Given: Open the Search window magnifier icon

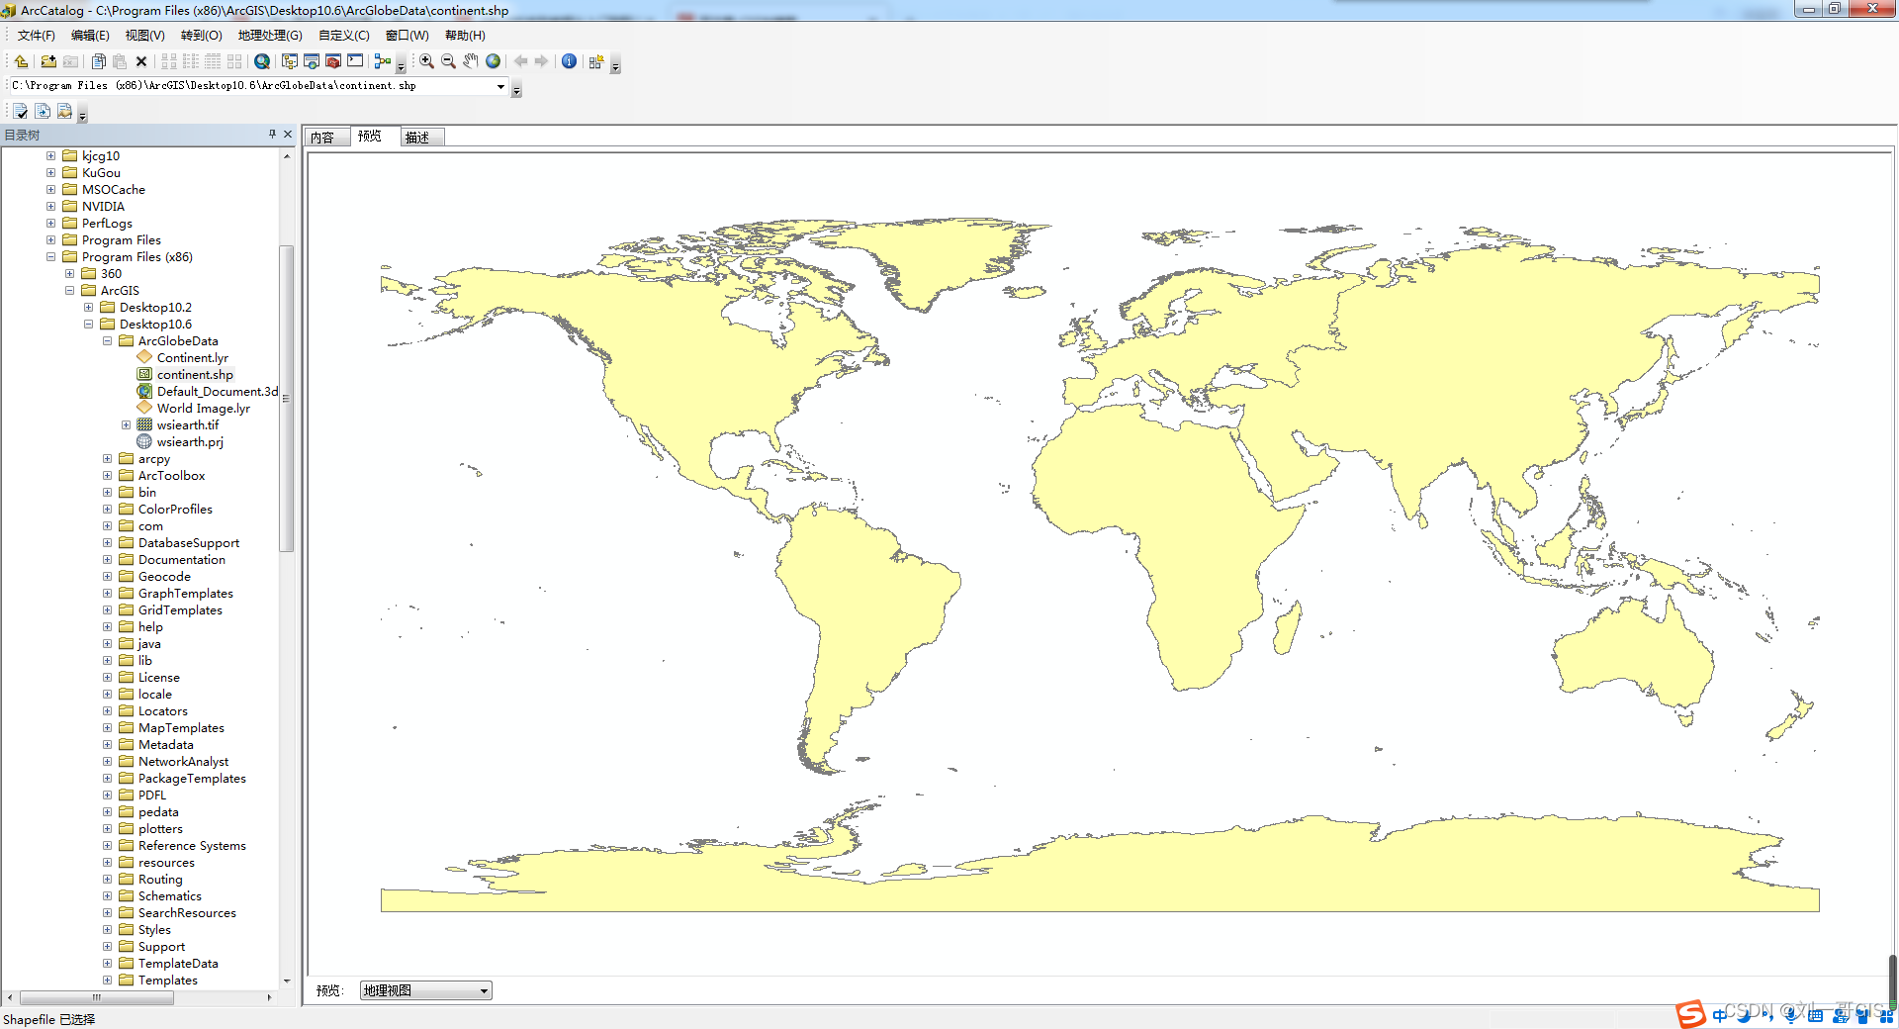Looking at the screenshot, I should coord(262,61).
